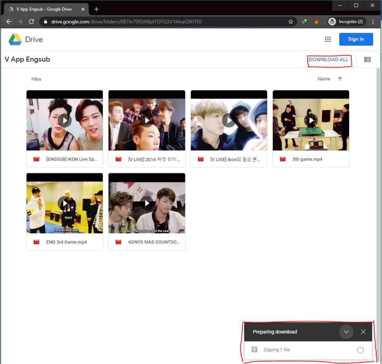Play the KONYS MAS COUNTDO video thumbnail
Image resolution: width=382 pixels, height=364 pixels.
coord(147,203)
